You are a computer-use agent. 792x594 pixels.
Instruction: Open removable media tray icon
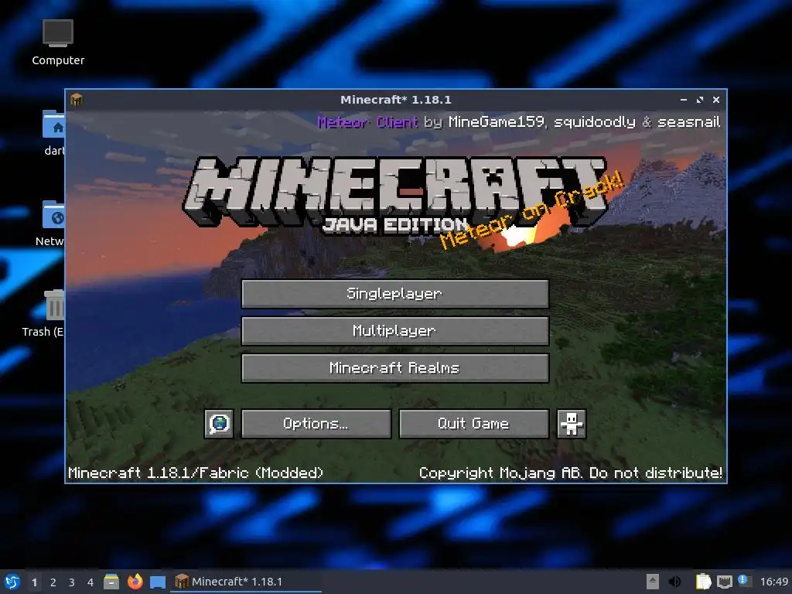[x=653, y=582]
